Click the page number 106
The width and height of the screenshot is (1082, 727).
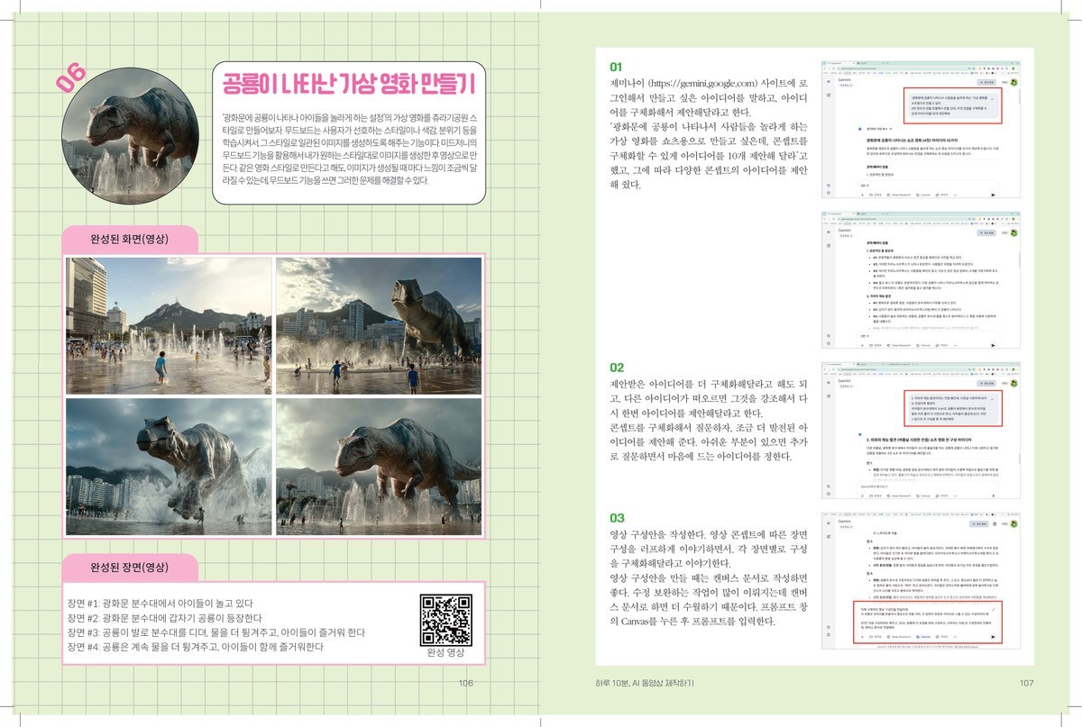click(466, 683)
